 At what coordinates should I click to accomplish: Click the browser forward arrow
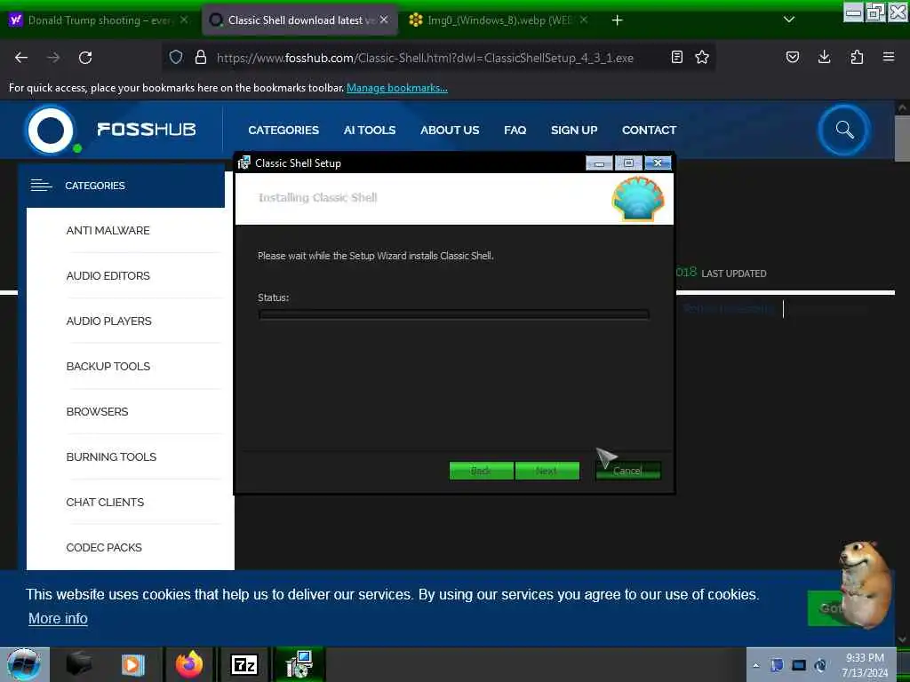(53, 58)
